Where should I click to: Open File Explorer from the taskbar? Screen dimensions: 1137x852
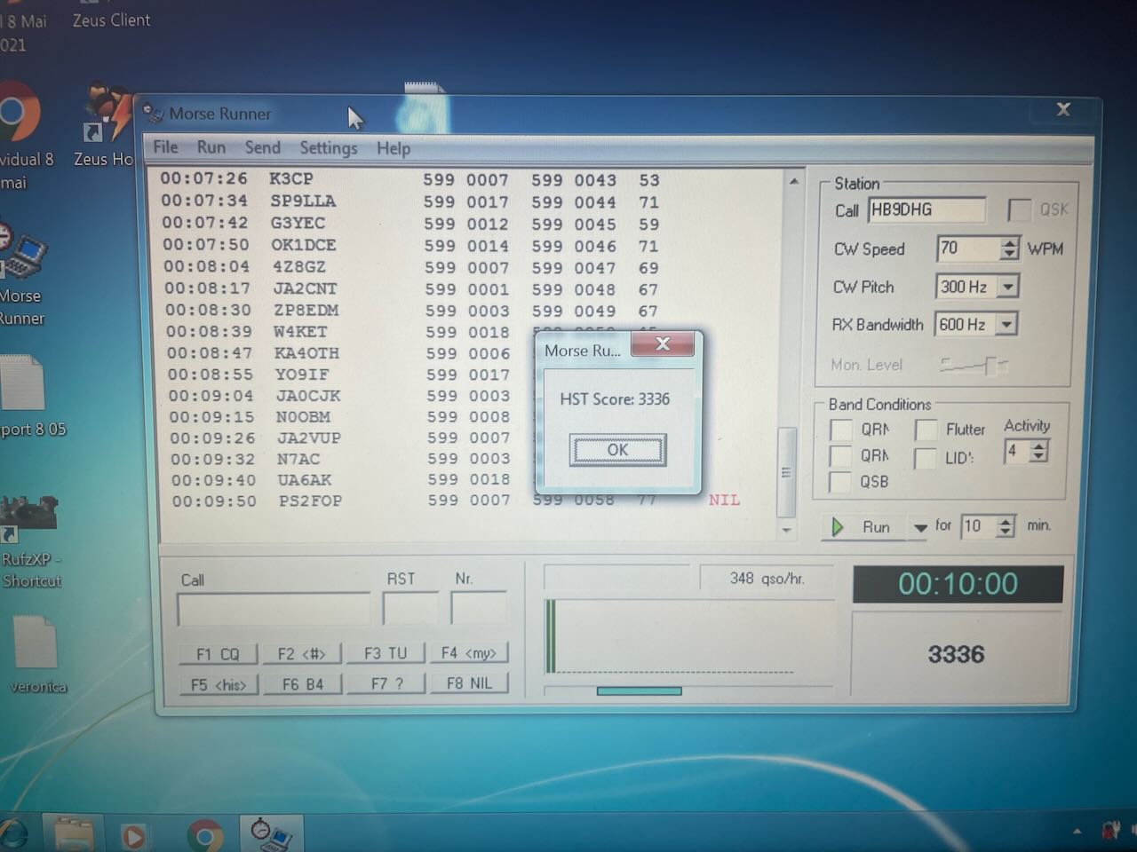[75, 835]
